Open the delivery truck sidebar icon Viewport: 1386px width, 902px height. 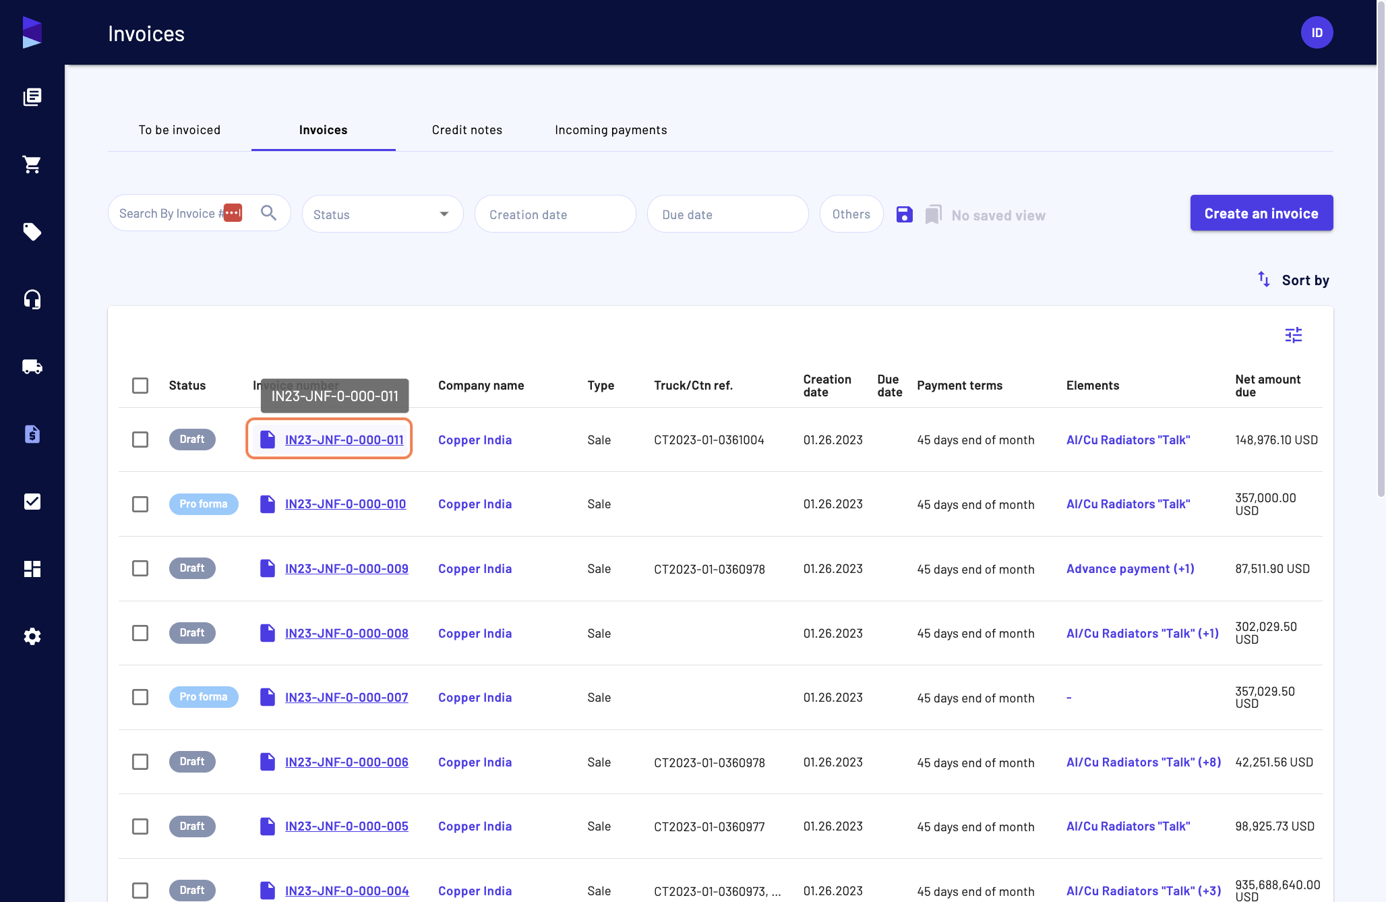[32, 367]
